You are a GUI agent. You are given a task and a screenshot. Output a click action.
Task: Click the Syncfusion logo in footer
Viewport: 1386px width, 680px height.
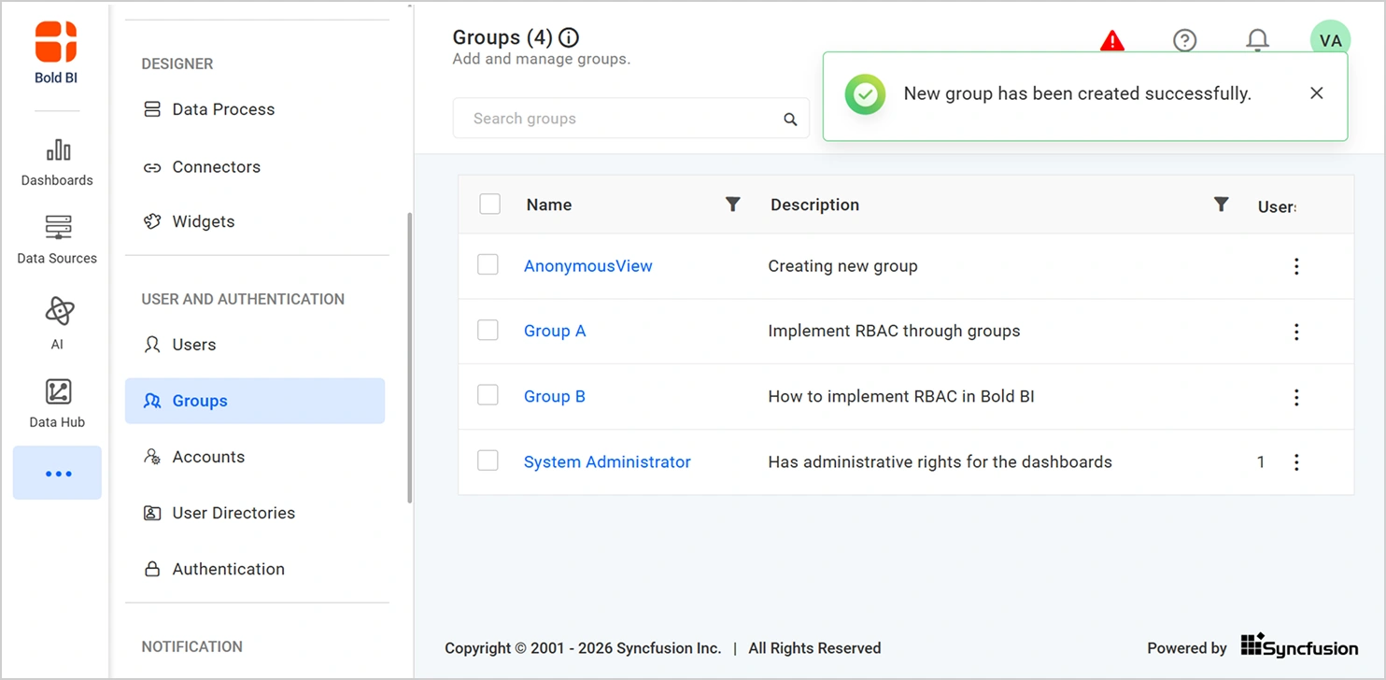coord(1301,646)
